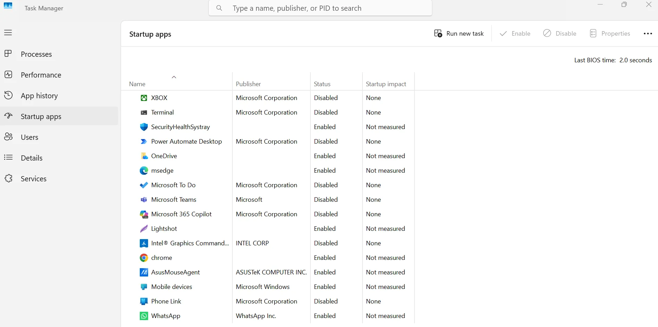Viewport: 658px width, 327px height.
Task: Click the Phone Link icon
Action: click(144, 301)
